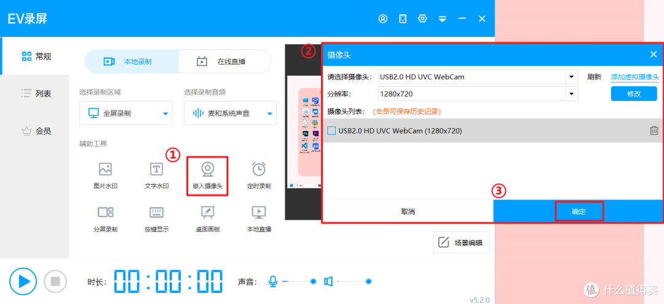
Task: Click the USB2.0 HD UVC WebCam (1280x720) row text
Action: pyautogui.click(x=400, y=130)
